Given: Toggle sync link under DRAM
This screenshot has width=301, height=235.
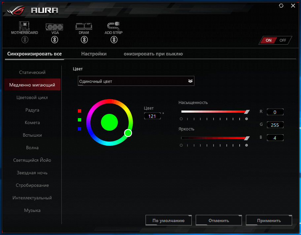Looking at the screenshot, I should coord(84,40).
